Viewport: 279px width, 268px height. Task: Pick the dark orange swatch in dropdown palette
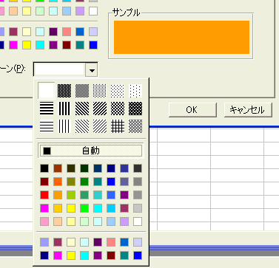[58, 182]
